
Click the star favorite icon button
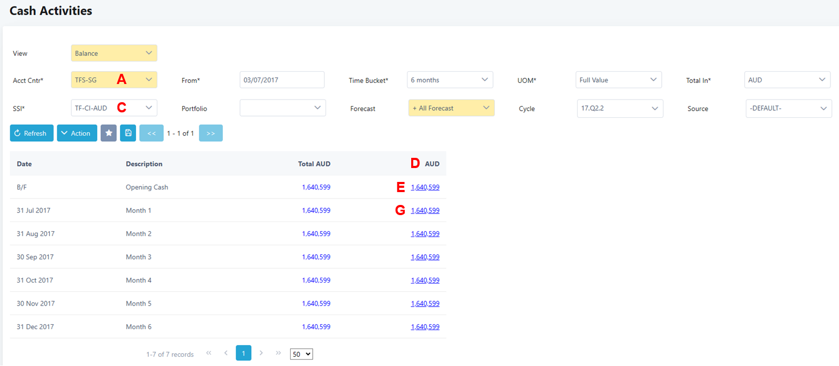coord(109,133)
